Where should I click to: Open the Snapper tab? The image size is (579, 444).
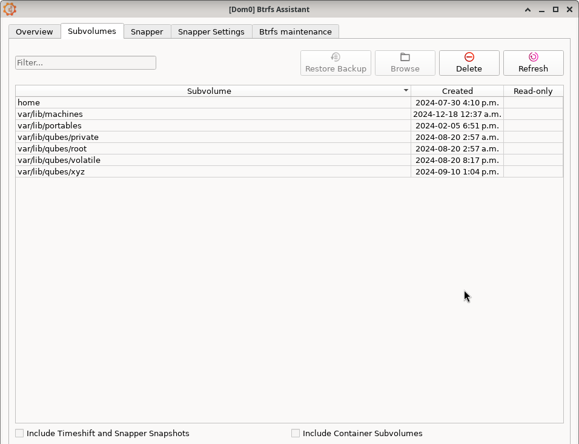pos(147,31)
